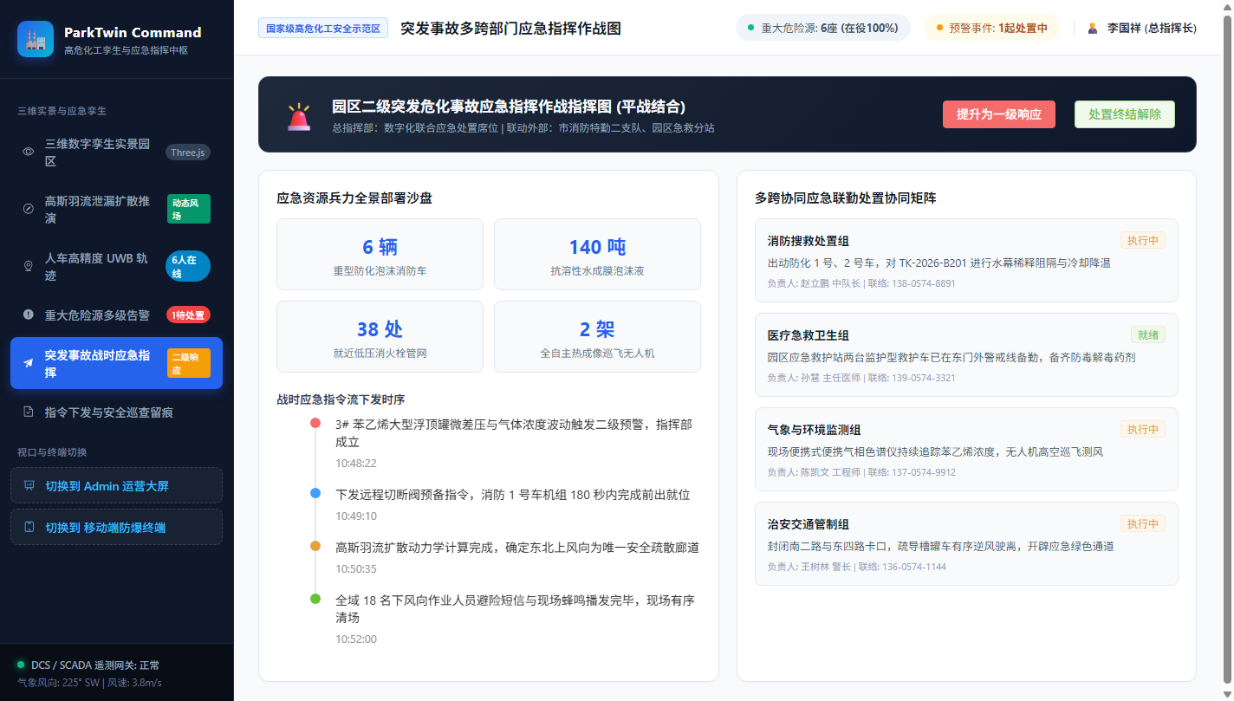1234x701 pixels.
Task: Click the user avatar icon beside 李国祥
Action: [1093, 28]
